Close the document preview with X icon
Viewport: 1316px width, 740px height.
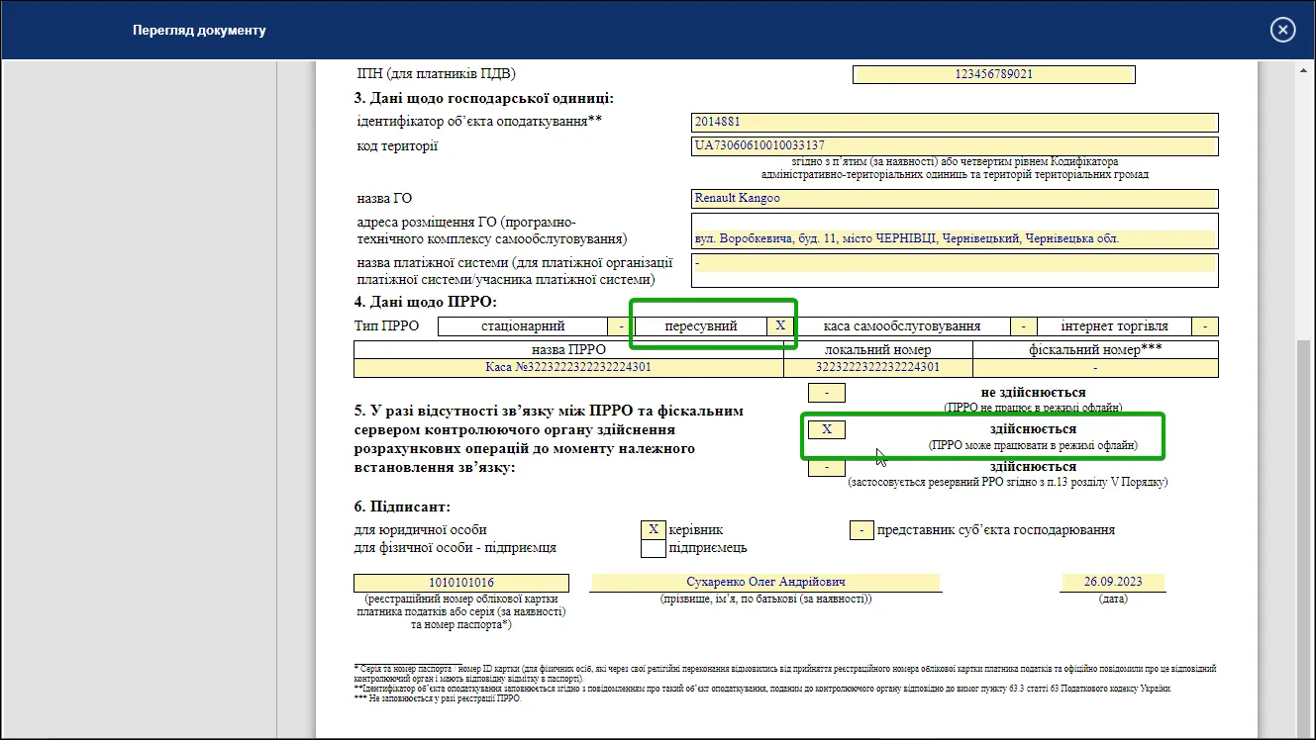(x=1282, y=31)
